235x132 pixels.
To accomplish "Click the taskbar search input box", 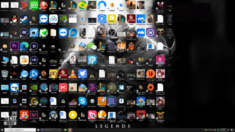I will [20, 130].
